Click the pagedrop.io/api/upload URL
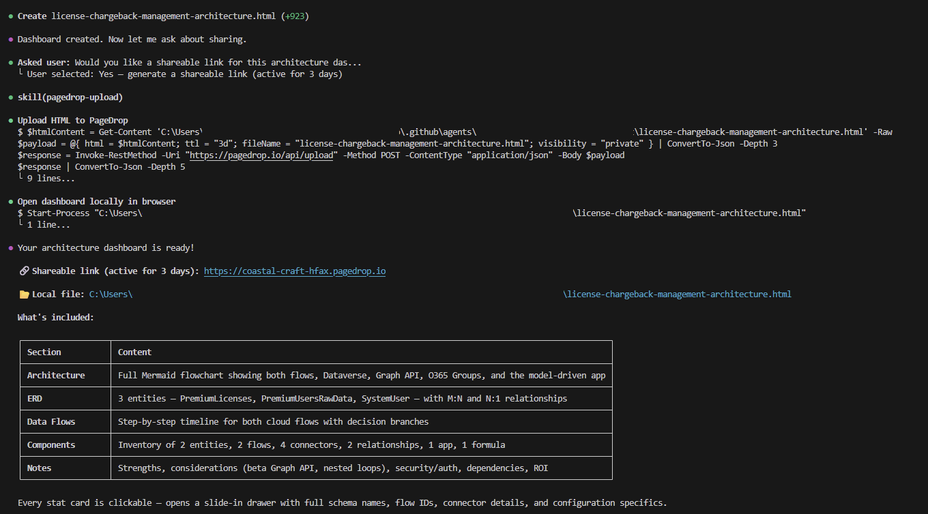 click(x=263, y=155)
